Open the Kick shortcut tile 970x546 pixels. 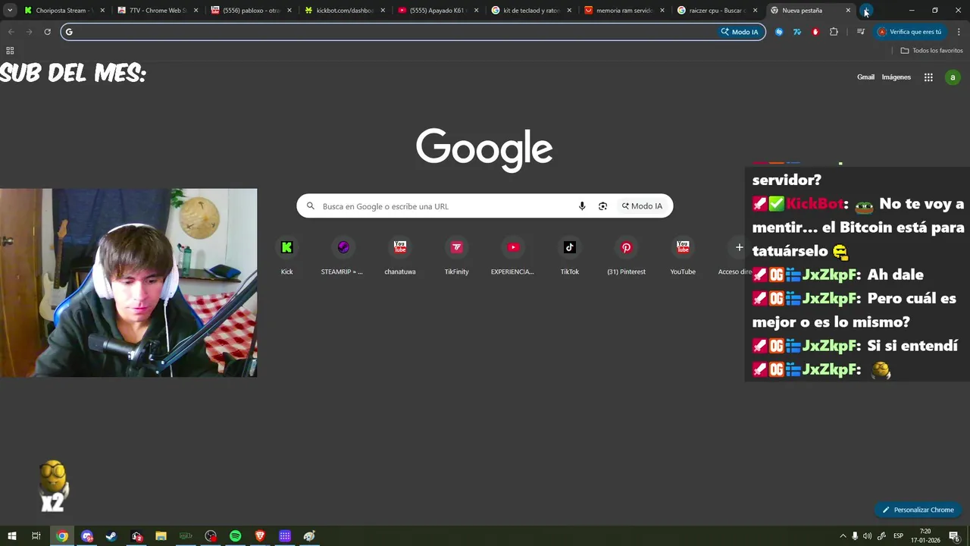pyautogui.click(x=286, y=256)
